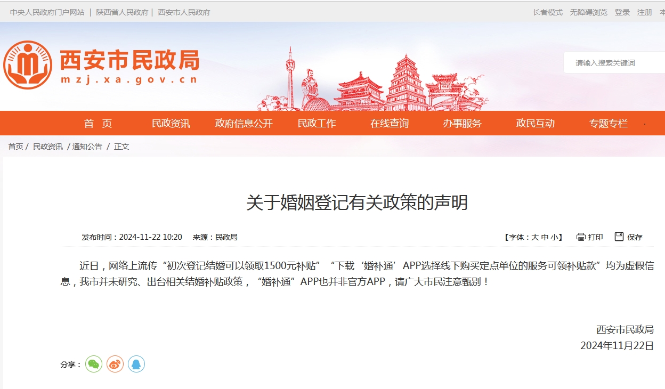Go to 民政资讯 in the breadcrumb

tap(48, 147)
